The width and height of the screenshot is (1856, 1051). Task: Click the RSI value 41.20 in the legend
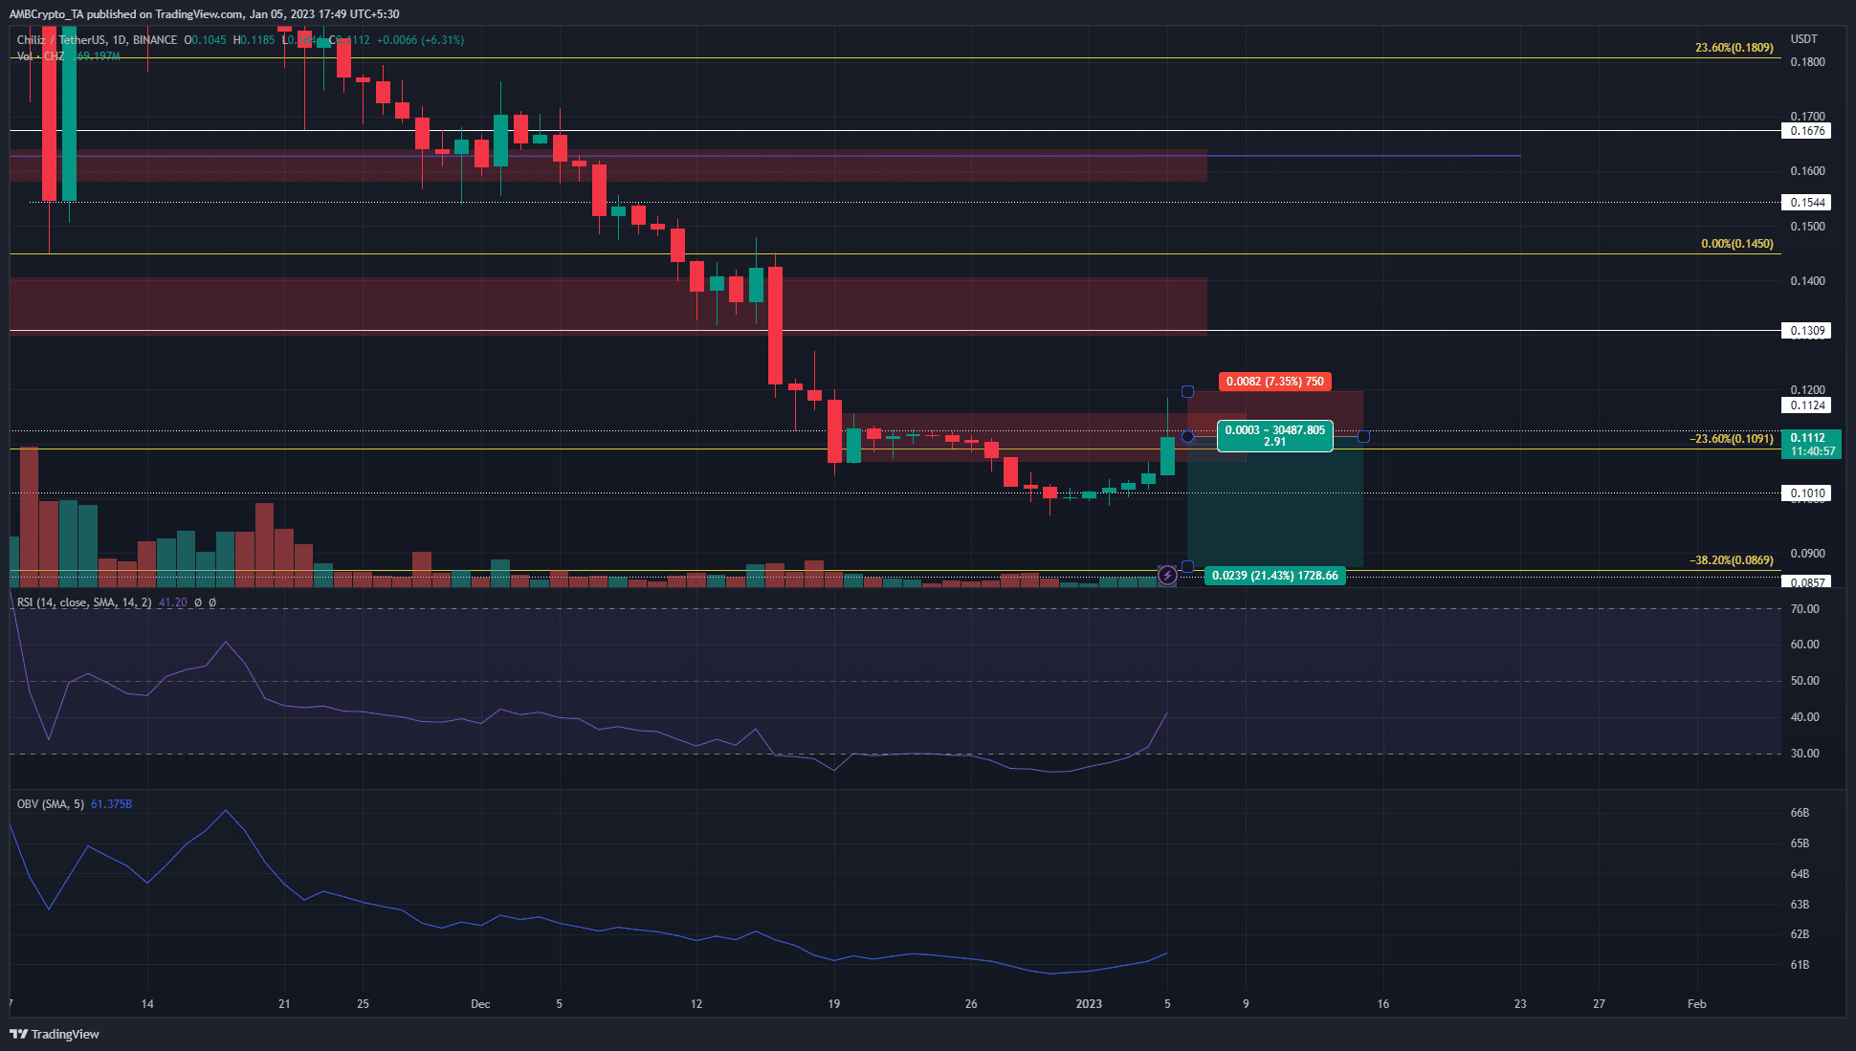click(x=173, y=602)
